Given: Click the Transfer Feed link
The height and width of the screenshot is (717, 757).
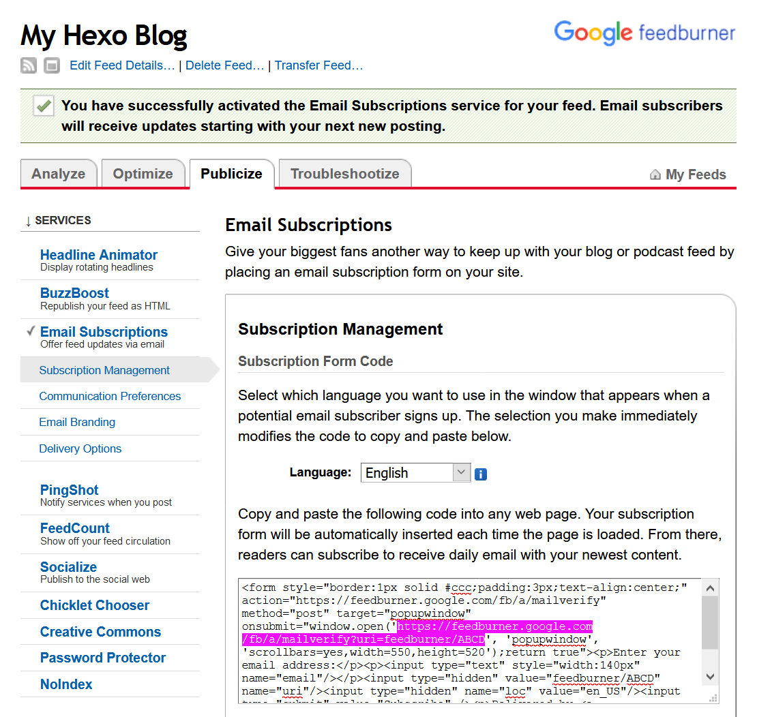Looking at the screenshot, I should [318, 65].
